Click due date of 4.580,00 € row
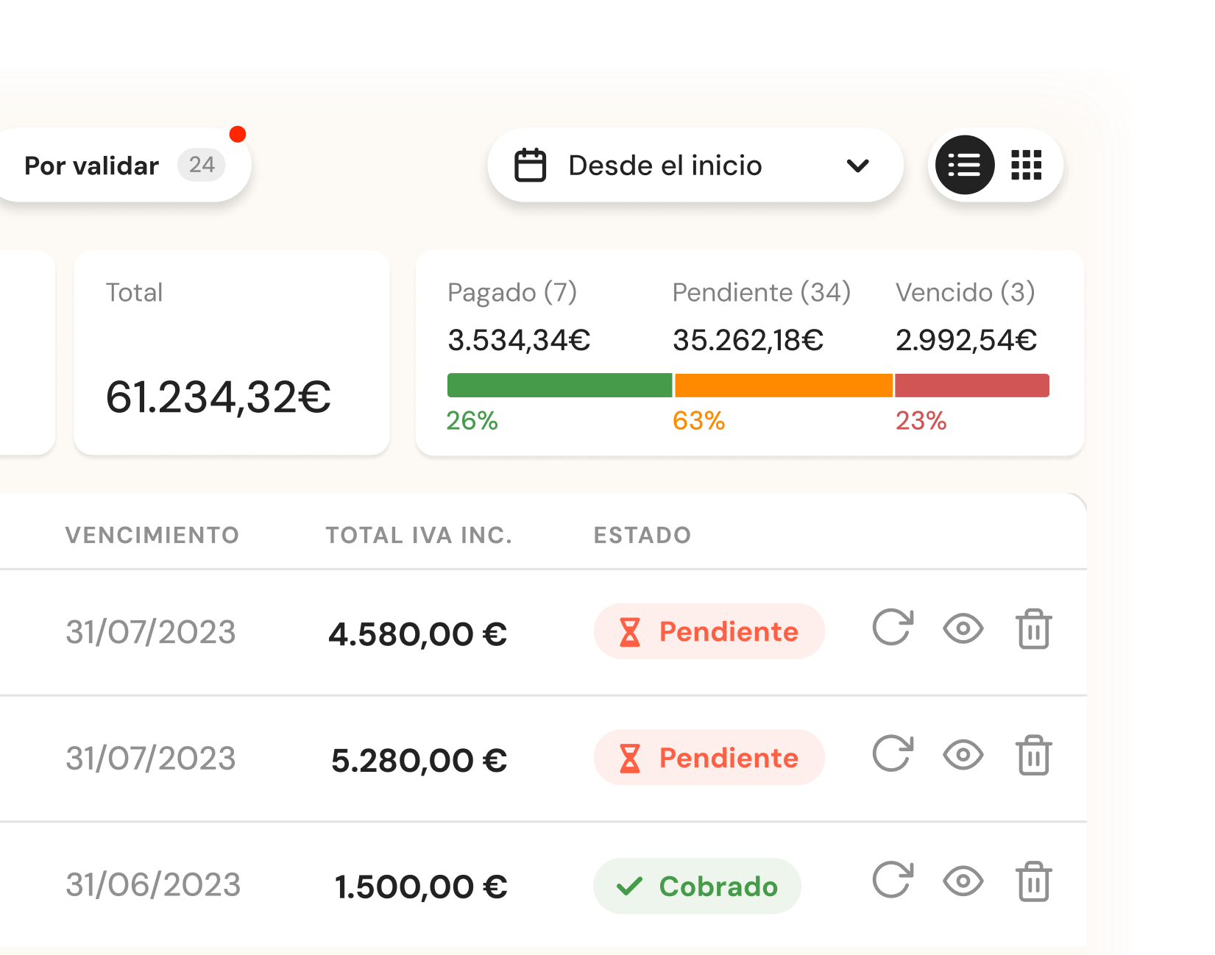Image resolution: width=1215 pixels, height=955 pixels. (x=151, y=632)
